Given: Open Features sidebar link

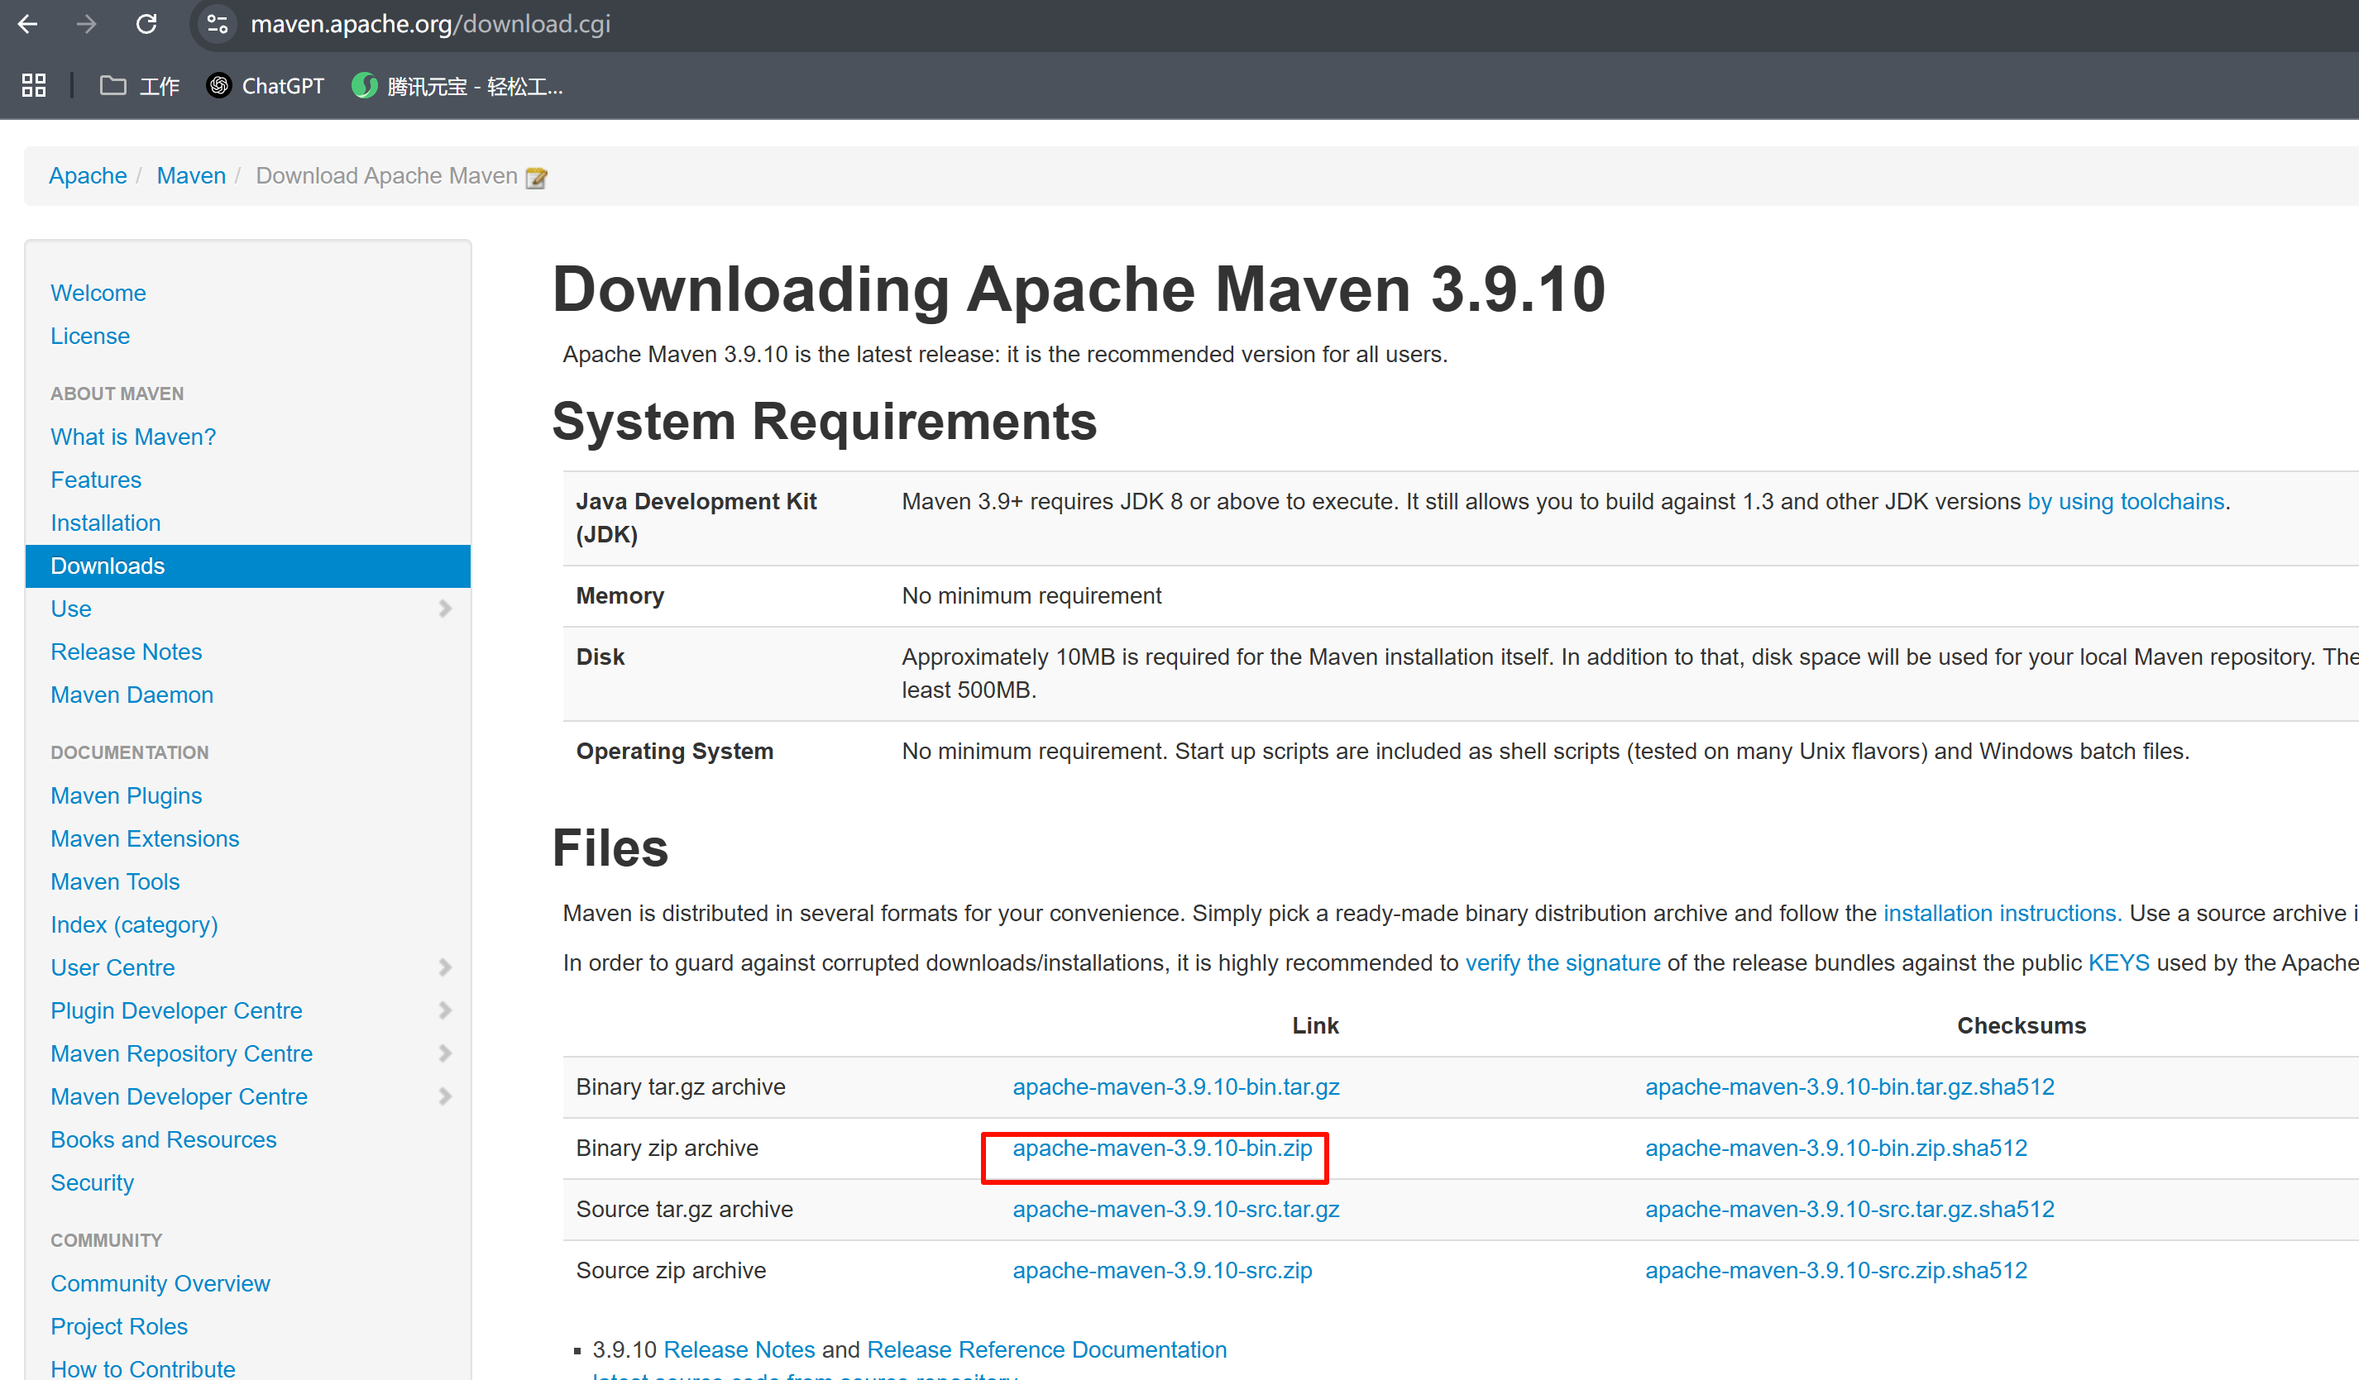Looking at the screenshot, I should point(95,480).
